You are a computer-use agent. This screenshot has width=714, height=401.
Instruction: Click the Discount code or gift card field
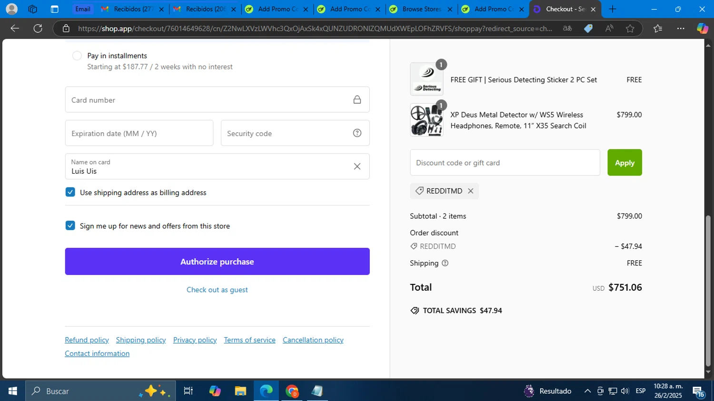505,163
